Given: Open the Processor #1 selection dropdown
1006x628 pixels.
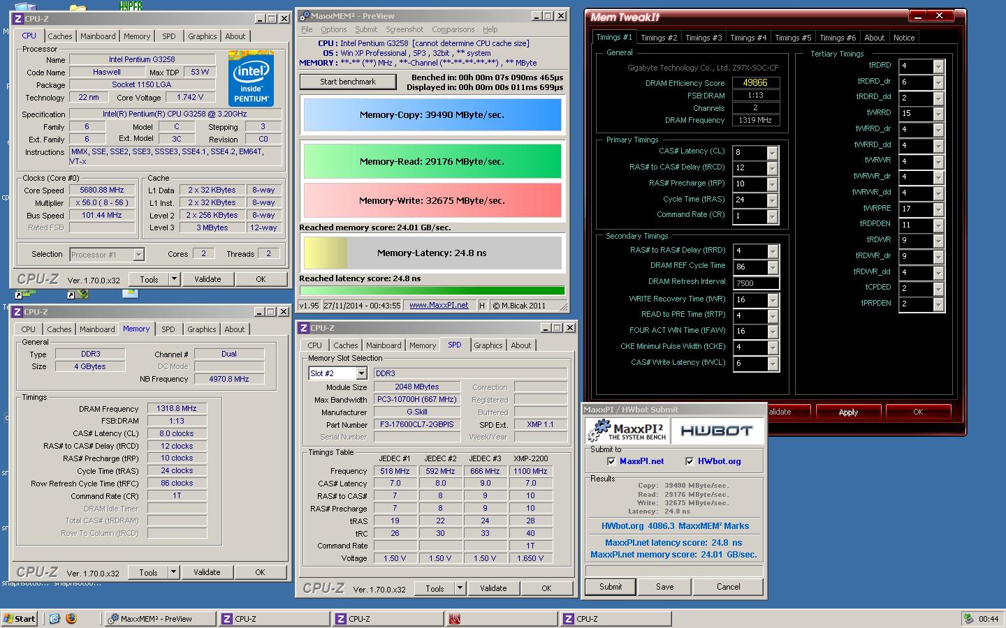Looking at the screenshot, I should click(x=138, y=255).
